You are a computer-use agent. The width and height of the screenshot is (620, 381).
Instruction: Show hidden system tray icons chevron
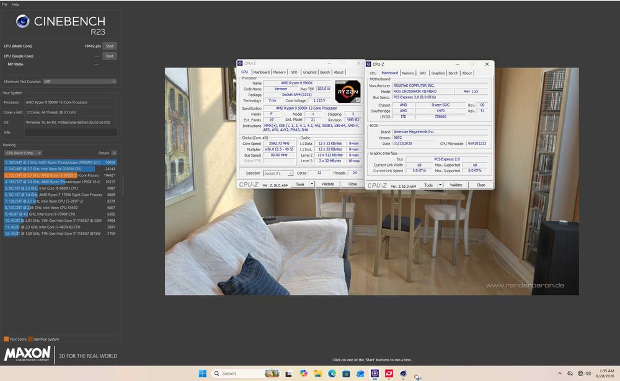[x=559, y=374]
